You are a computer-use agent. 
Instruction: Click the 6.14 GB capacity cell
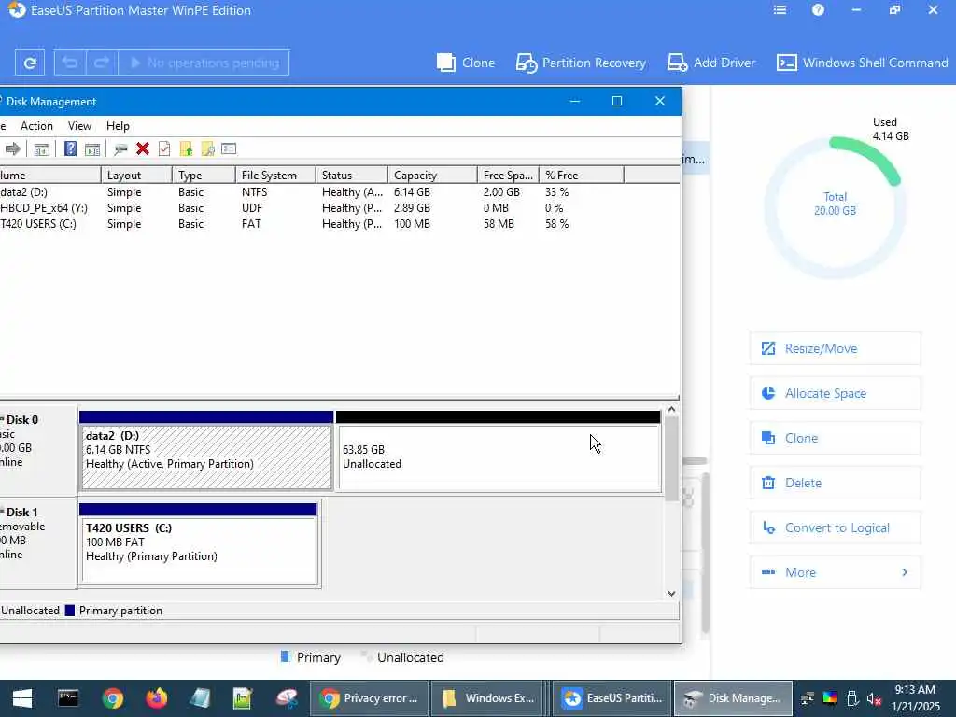412,192
